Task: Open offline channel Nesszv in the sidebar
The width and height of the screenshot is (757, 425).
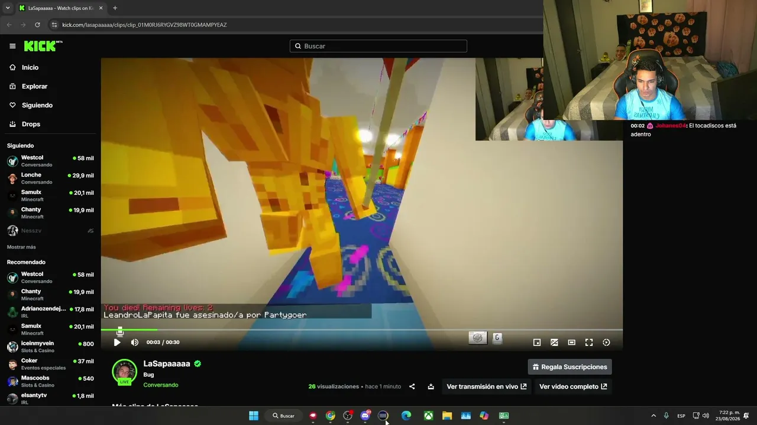Action: 50,231
